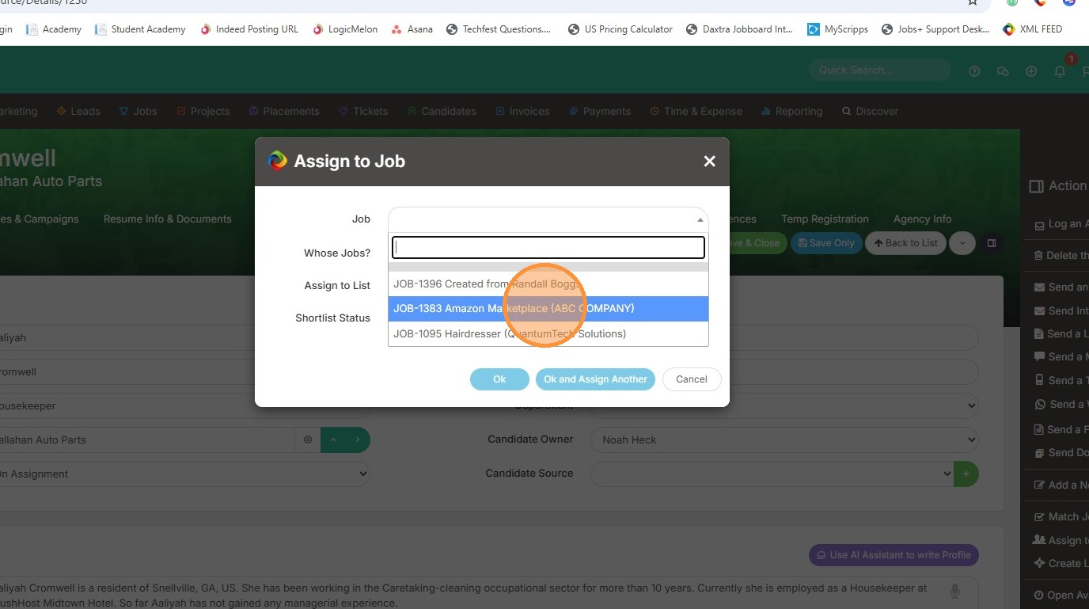The height and width of the screenshot is (609, 1089).
Task: Expand the chevron dropdown beside Back to List
Action: point(962,243)
